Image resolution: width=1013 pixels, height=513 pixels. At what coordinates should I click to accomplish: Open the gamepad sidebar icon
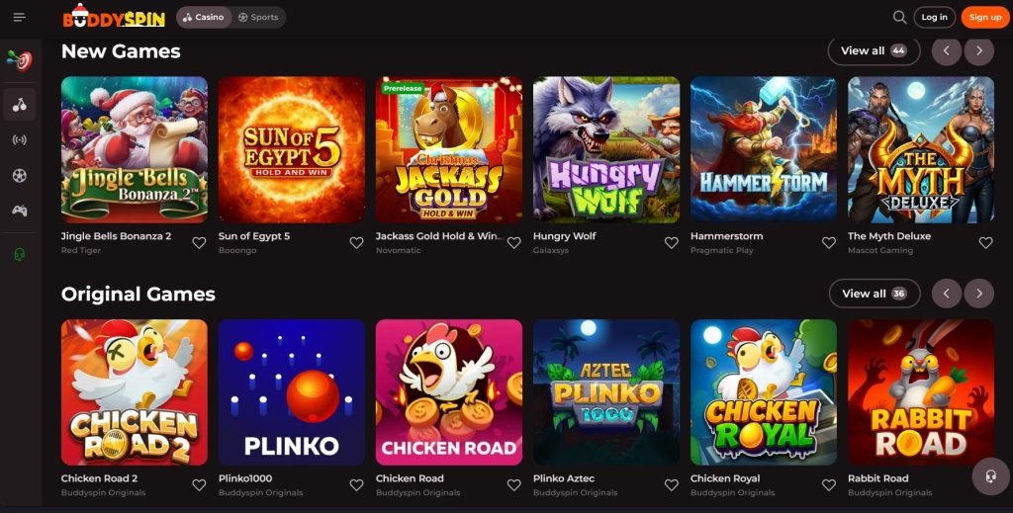tap(20, 211)
